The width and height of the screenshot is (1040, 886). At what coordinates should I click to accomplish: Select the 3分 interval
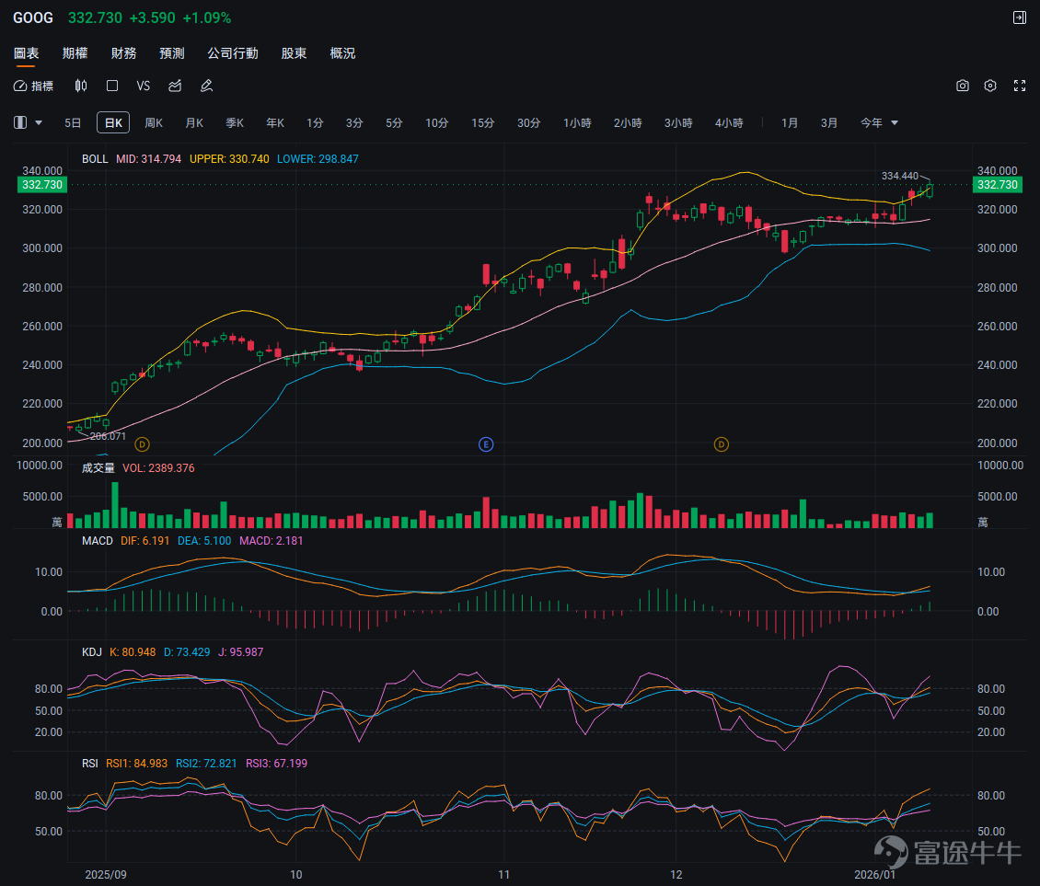pyautogui.click(x=355, y=122)
